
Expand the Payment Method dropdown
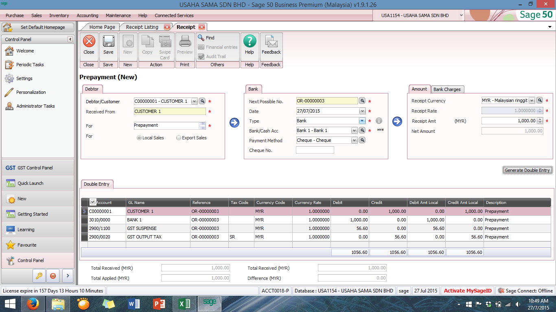[354, 140]
